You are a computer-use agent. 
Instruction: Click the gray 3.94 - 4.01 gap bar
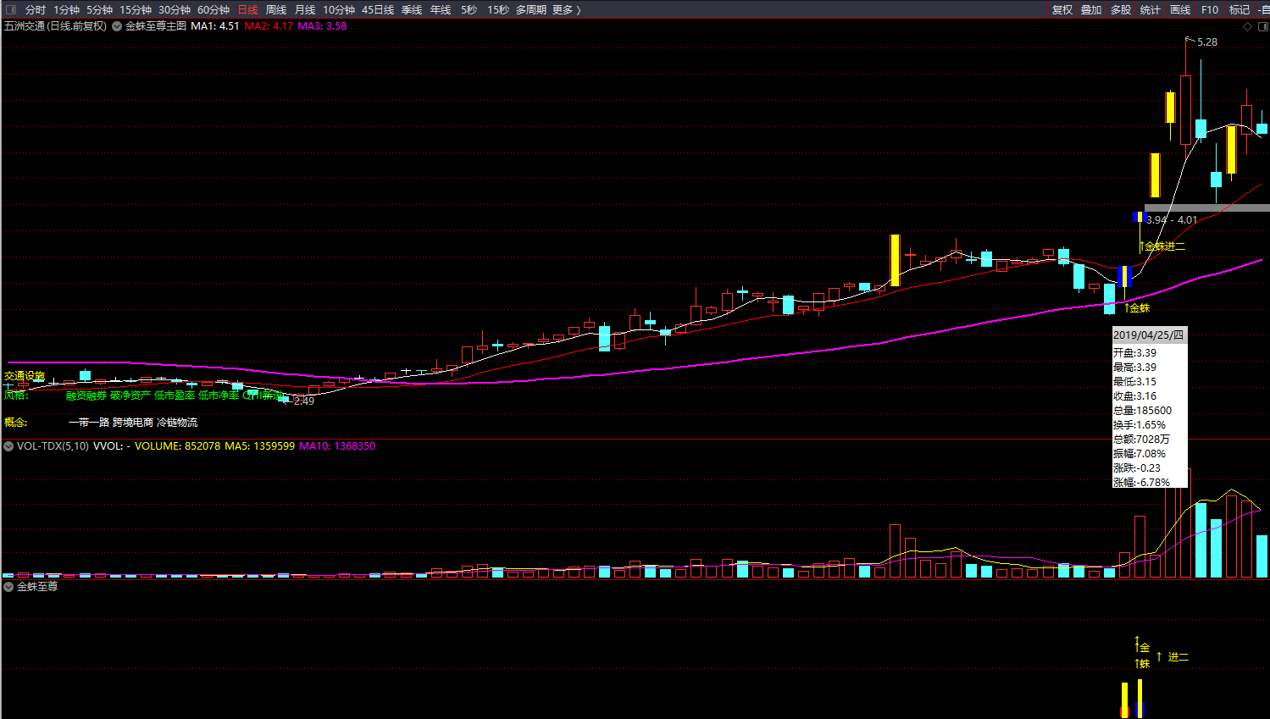pos(1206,207)
